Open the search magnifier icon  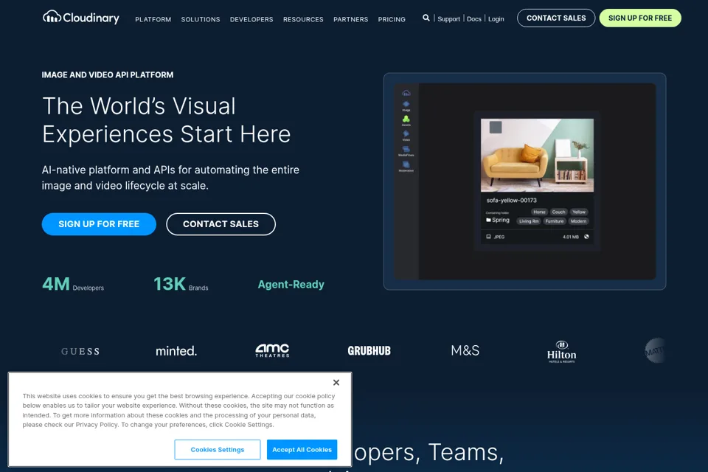[426, 18]
